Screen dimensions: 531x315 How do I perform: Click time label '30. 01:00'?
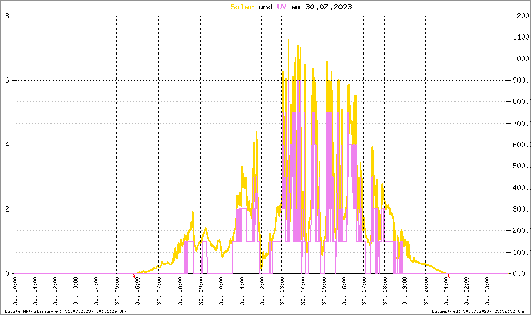(x=35, y=291)
